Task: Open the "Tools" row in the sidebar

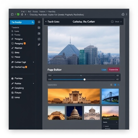Action: [15, 31]
